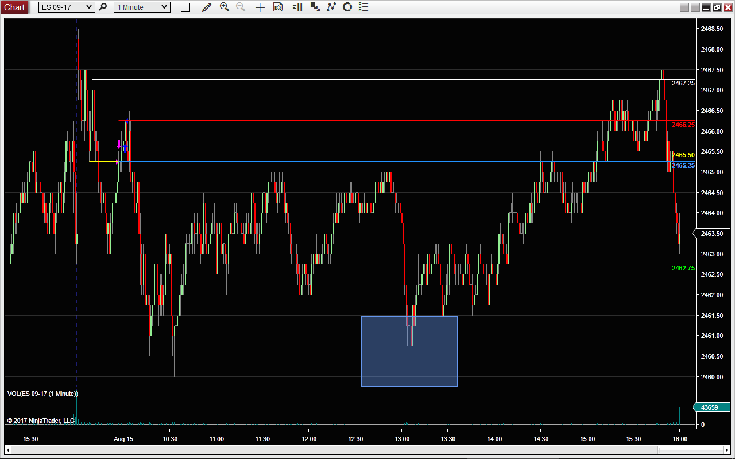Click the second grey link-color square
The image size is (735, 459).
click(695, 7)
